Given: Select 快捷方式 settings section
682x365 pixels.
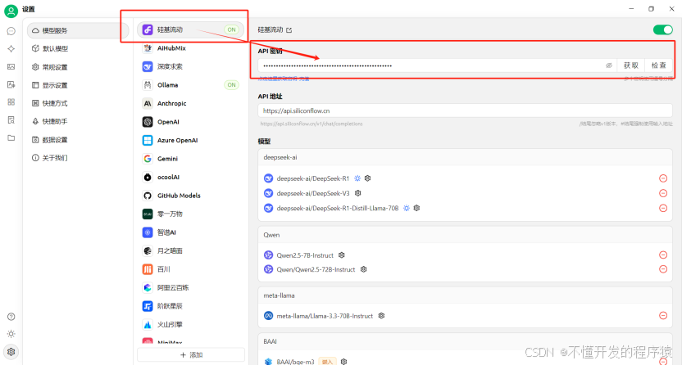Looking at the screenshot, I should (78, 103).
